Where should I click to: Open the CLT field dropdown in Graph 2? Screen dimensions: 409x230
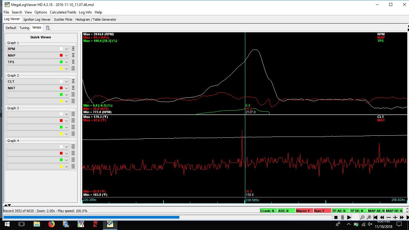pyautogui.click(x=66, y=81)
